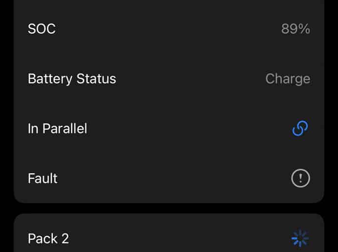Select the 89% SOC value
Viewport: 338px width, 252px height.
pyautogui.click(x=296, y=29)
